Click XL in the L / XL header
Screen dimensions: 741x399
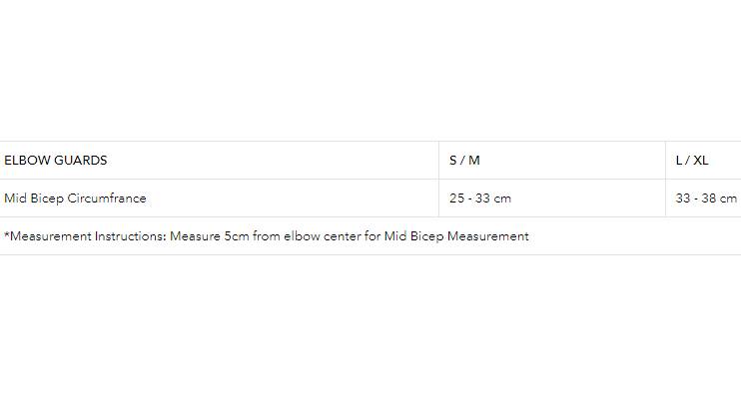coord(700,161)
